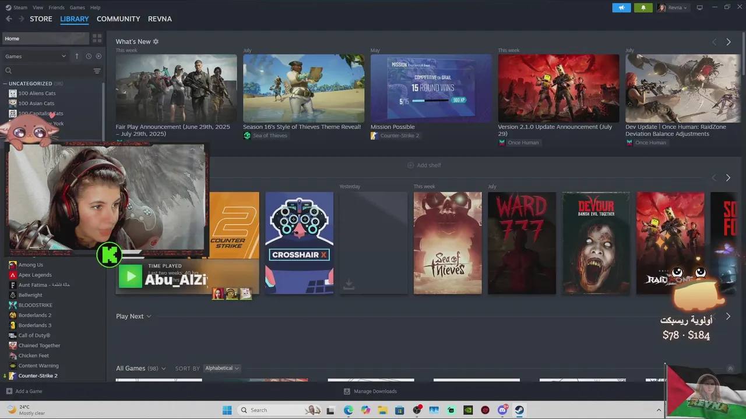The height and width of the screenshot is (419, 746).
Task: Select Ward 777 game cover
Action: (x=522, y=243)
